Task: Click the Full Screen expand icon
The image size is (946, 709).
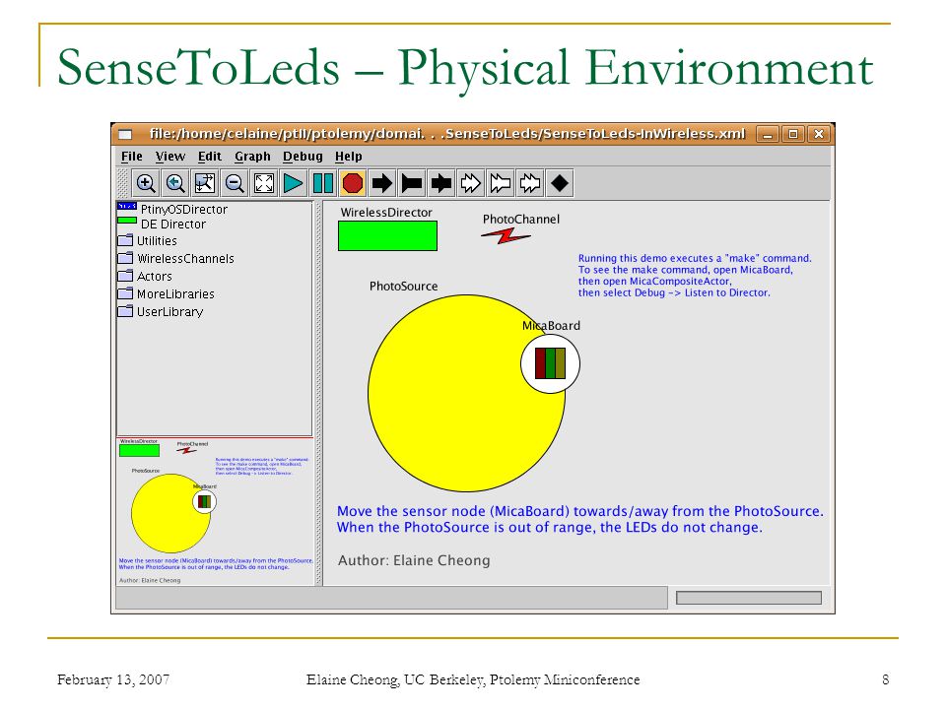Action: 264,183
